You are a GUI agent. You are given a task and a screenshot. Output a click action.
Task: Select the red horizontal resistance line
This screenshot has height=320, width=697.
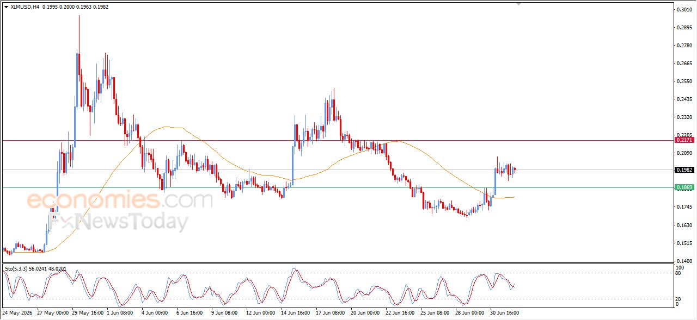click(x=338, y=140)
